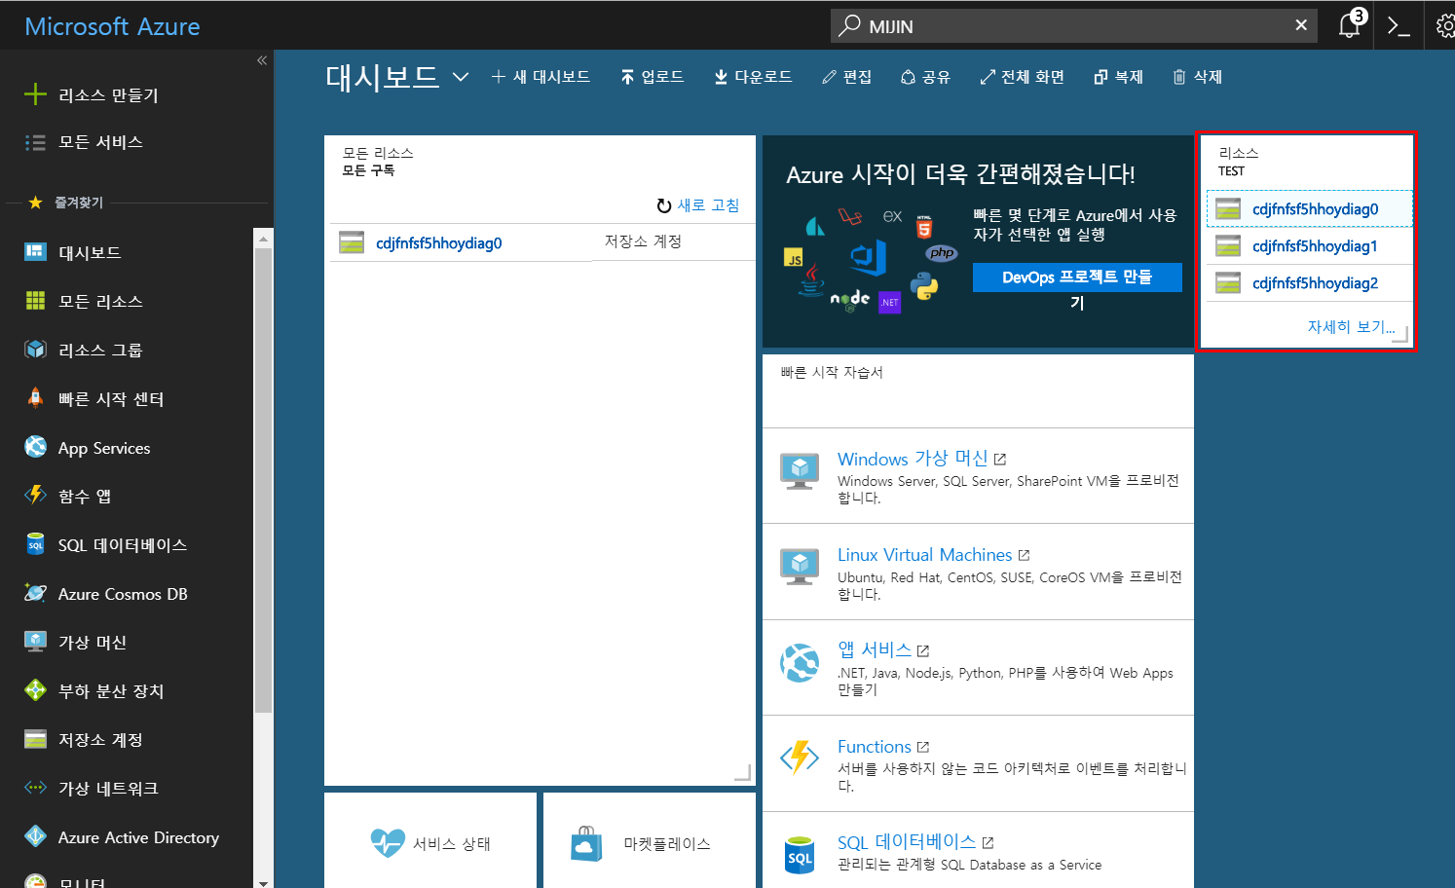Click the Functions lightning bolt tile icon

[800, 758]
